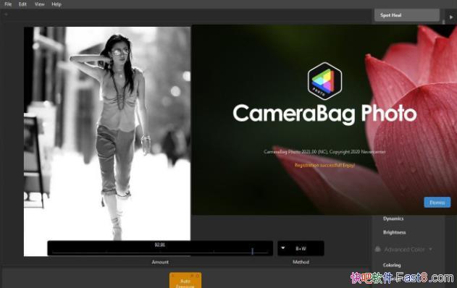This screenshot has height=288, width=457.
Task: Select the Spot Heal tool
Action: [406, 15]
